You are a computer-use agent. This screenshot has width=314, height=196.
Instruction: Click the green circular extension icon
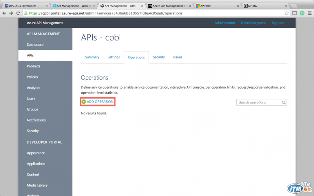302,13
